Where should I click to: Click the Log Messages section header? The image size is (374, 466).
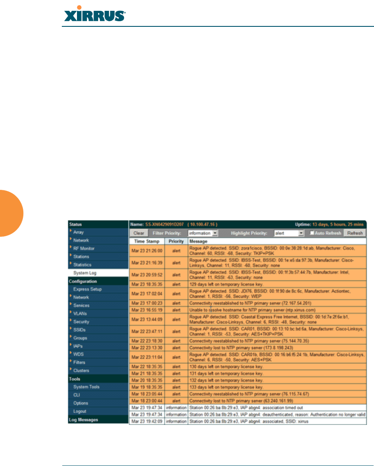pyautogui.click(x=98, y=420)
